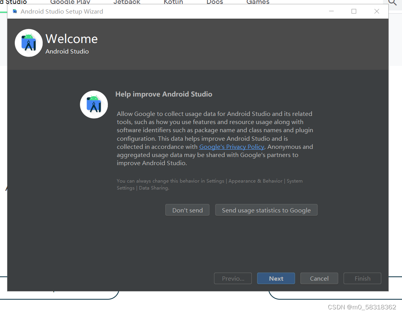
Task: Click Android Studio Setup Wizard title text
Action: coord(62,12)
